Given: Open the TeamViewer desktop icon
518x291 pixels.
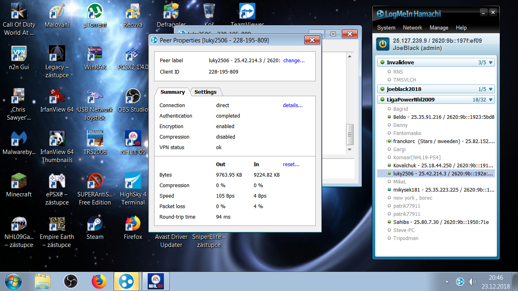Looking at the screenshot, I should [247, 15].
